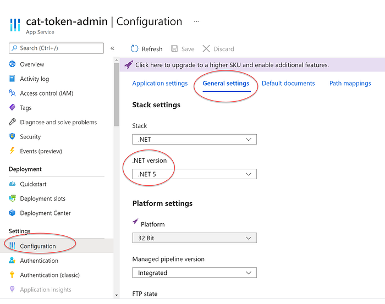
Task: Click the Refresh icon in toolbar
Action: (x=134, y=49)
